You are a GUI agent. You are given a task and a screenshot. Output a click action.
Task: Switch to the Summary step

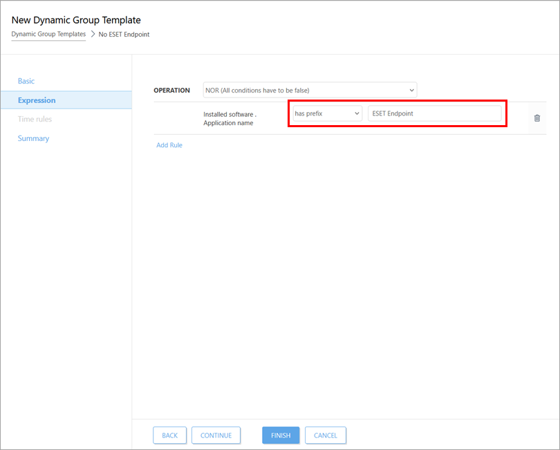(x=33, y=138)
